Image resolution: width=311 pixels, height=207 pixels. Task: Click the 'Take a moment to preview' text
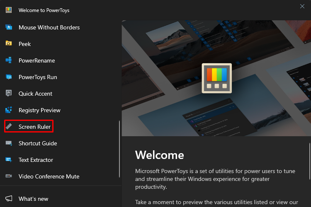coord(216,202)
